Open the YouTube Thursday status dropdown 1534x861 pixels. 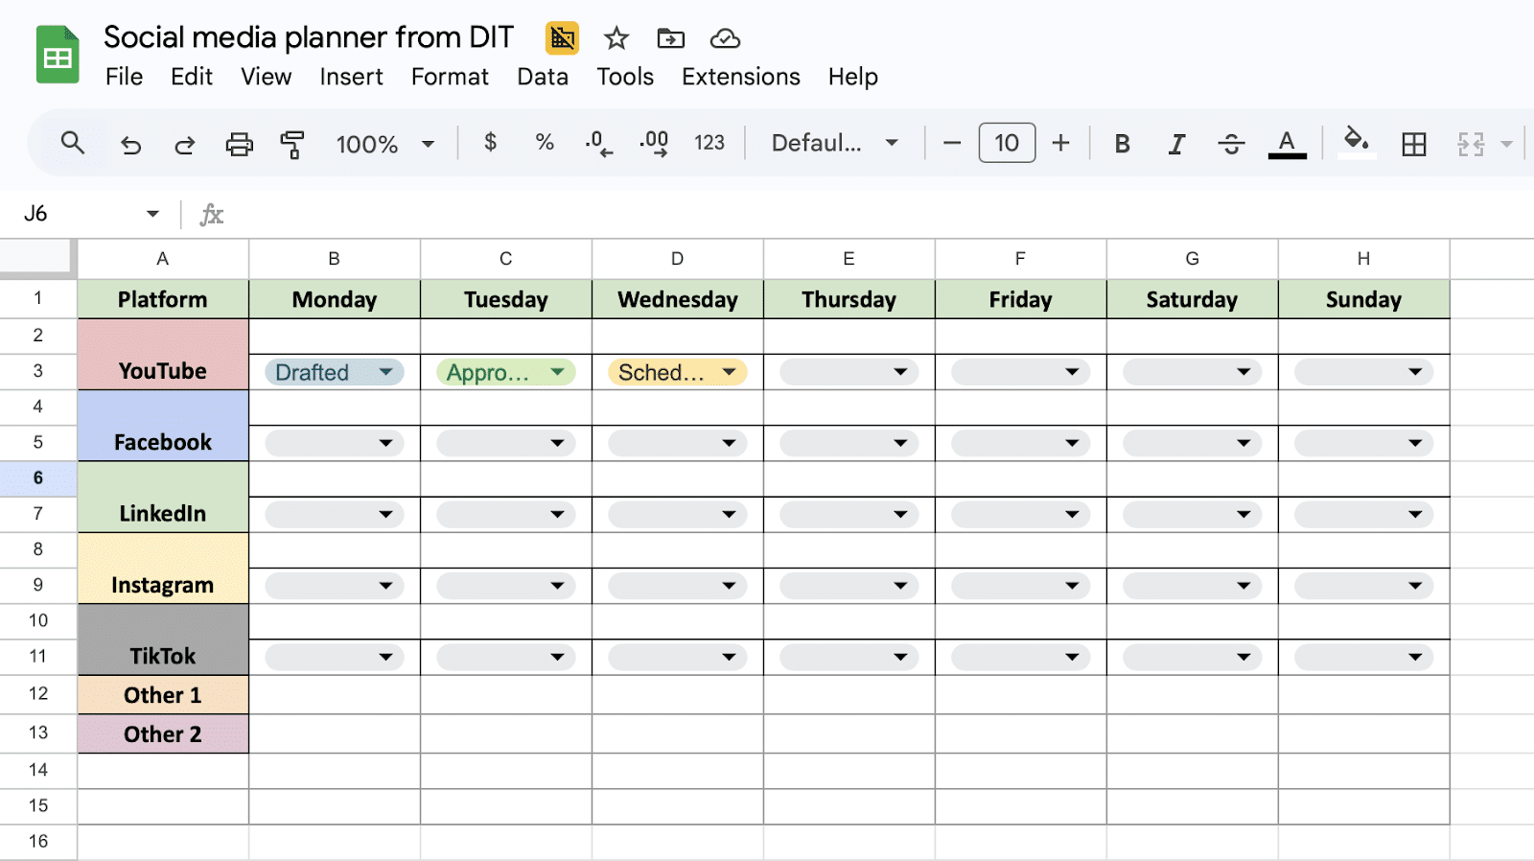(x=849, y=372)
